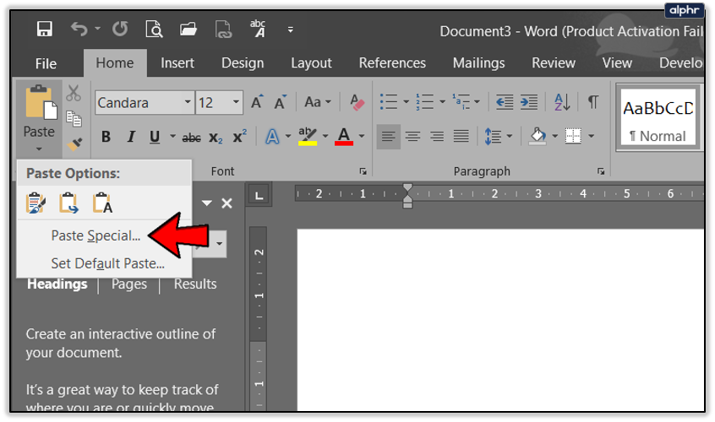Viewport: 715px width, 422px height.
Task: Open Print Preview from Quick Access toolbar
Action: (154, 30)
